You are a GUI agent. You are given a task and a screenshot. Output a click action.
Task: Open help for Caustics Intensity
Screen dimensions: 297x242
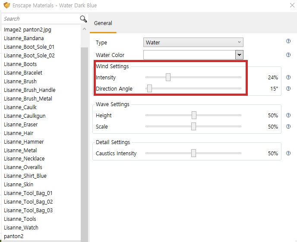(x=288, y=153)
